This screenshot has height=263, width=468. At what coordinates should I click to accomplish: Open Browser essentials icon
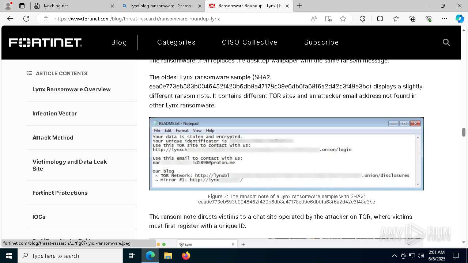[x=429, y=19]
